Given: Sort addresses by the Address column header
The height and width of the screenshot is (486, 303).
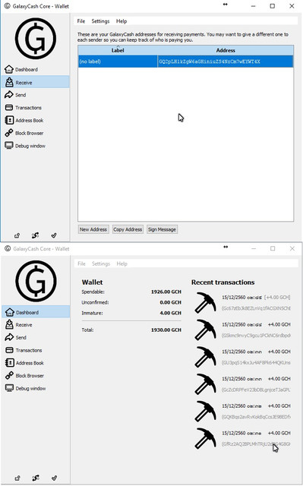Looking at the screenshot, I should (226, 50).
